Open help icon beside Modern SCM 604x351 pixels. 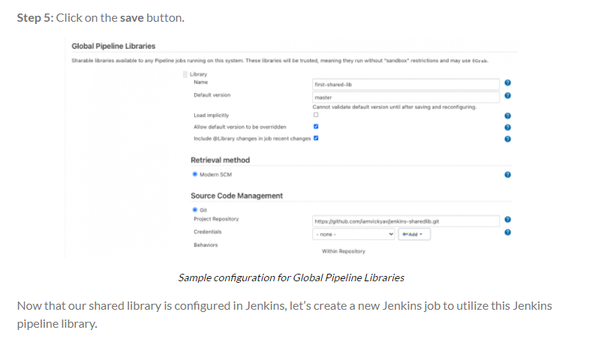507,175
